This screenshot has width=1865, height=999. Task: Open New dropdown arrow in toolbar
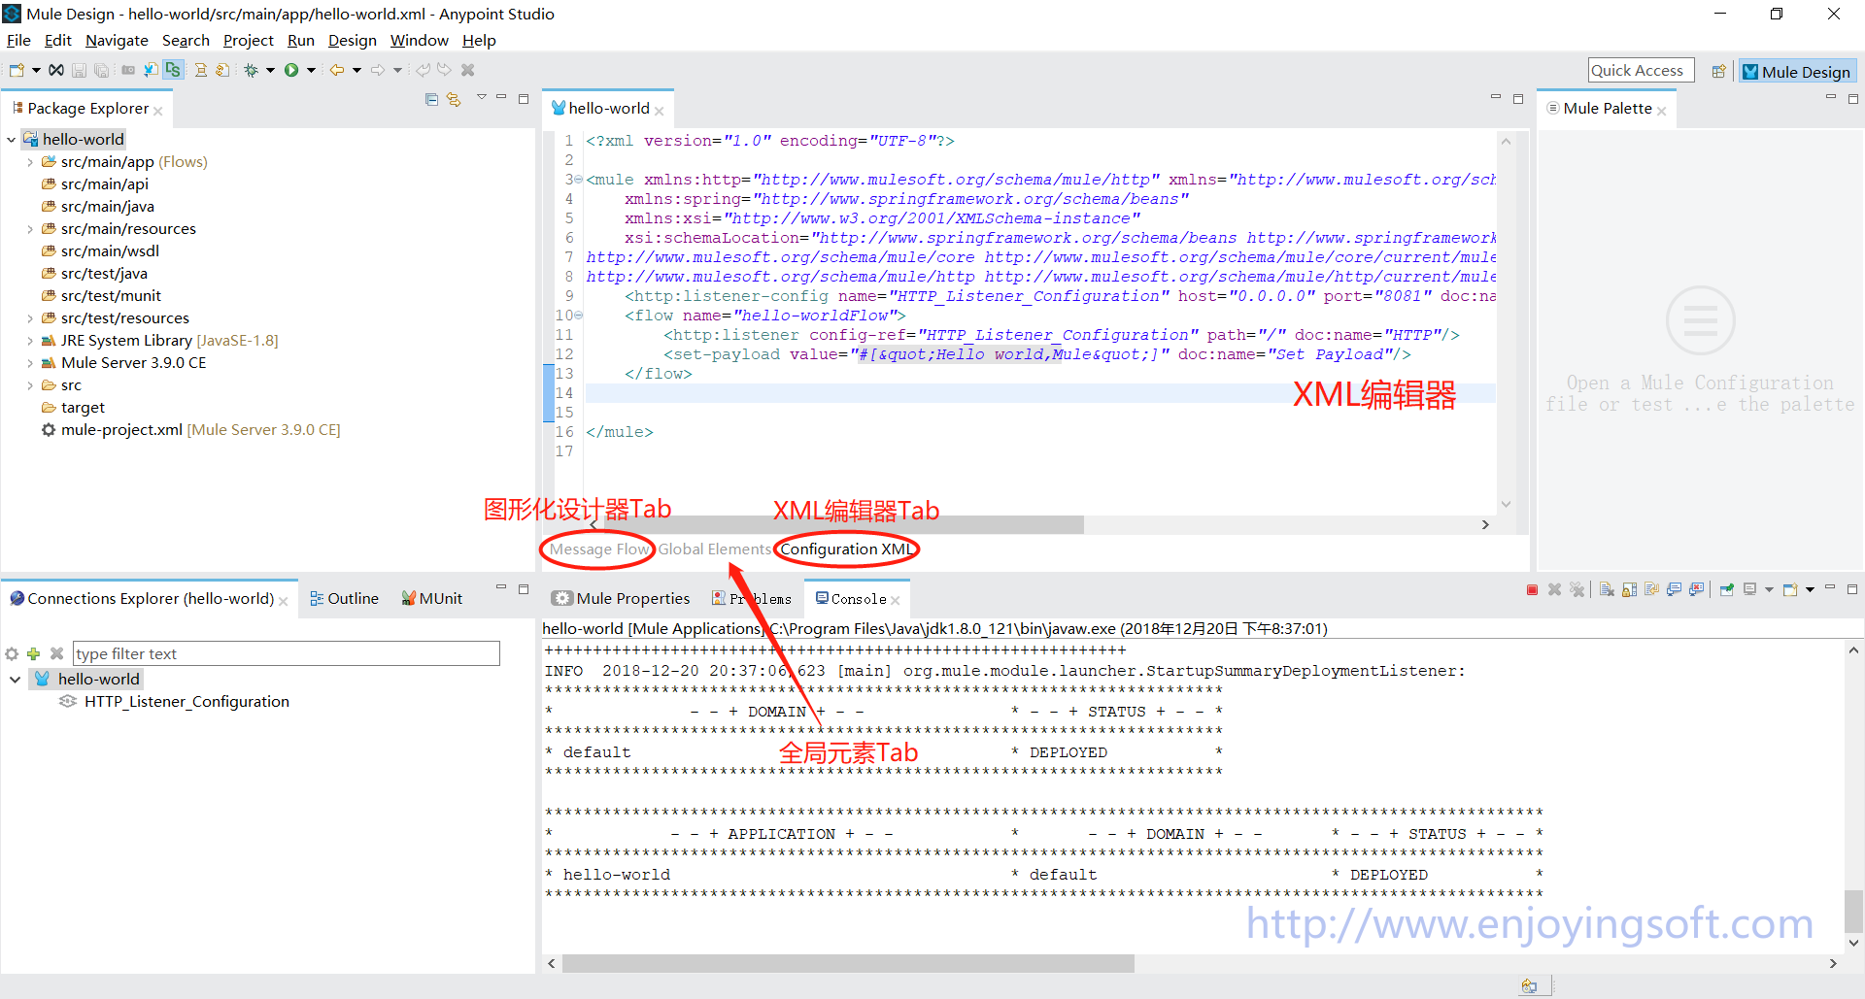pos(36,70)
